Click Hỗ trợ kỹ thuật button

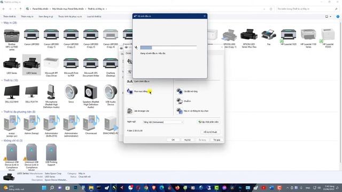tap(210, 132)
